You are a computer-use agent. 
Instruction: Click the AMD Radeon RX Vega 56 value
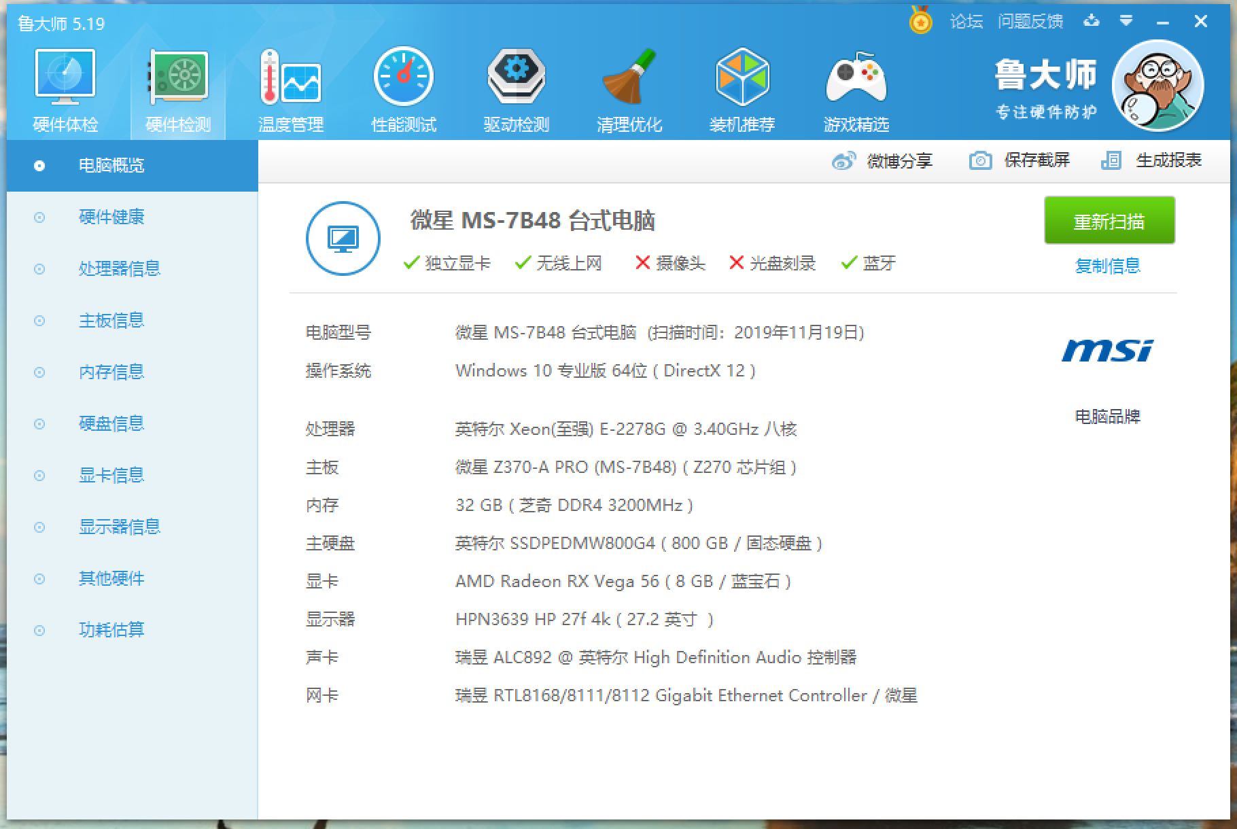(623, 582)
